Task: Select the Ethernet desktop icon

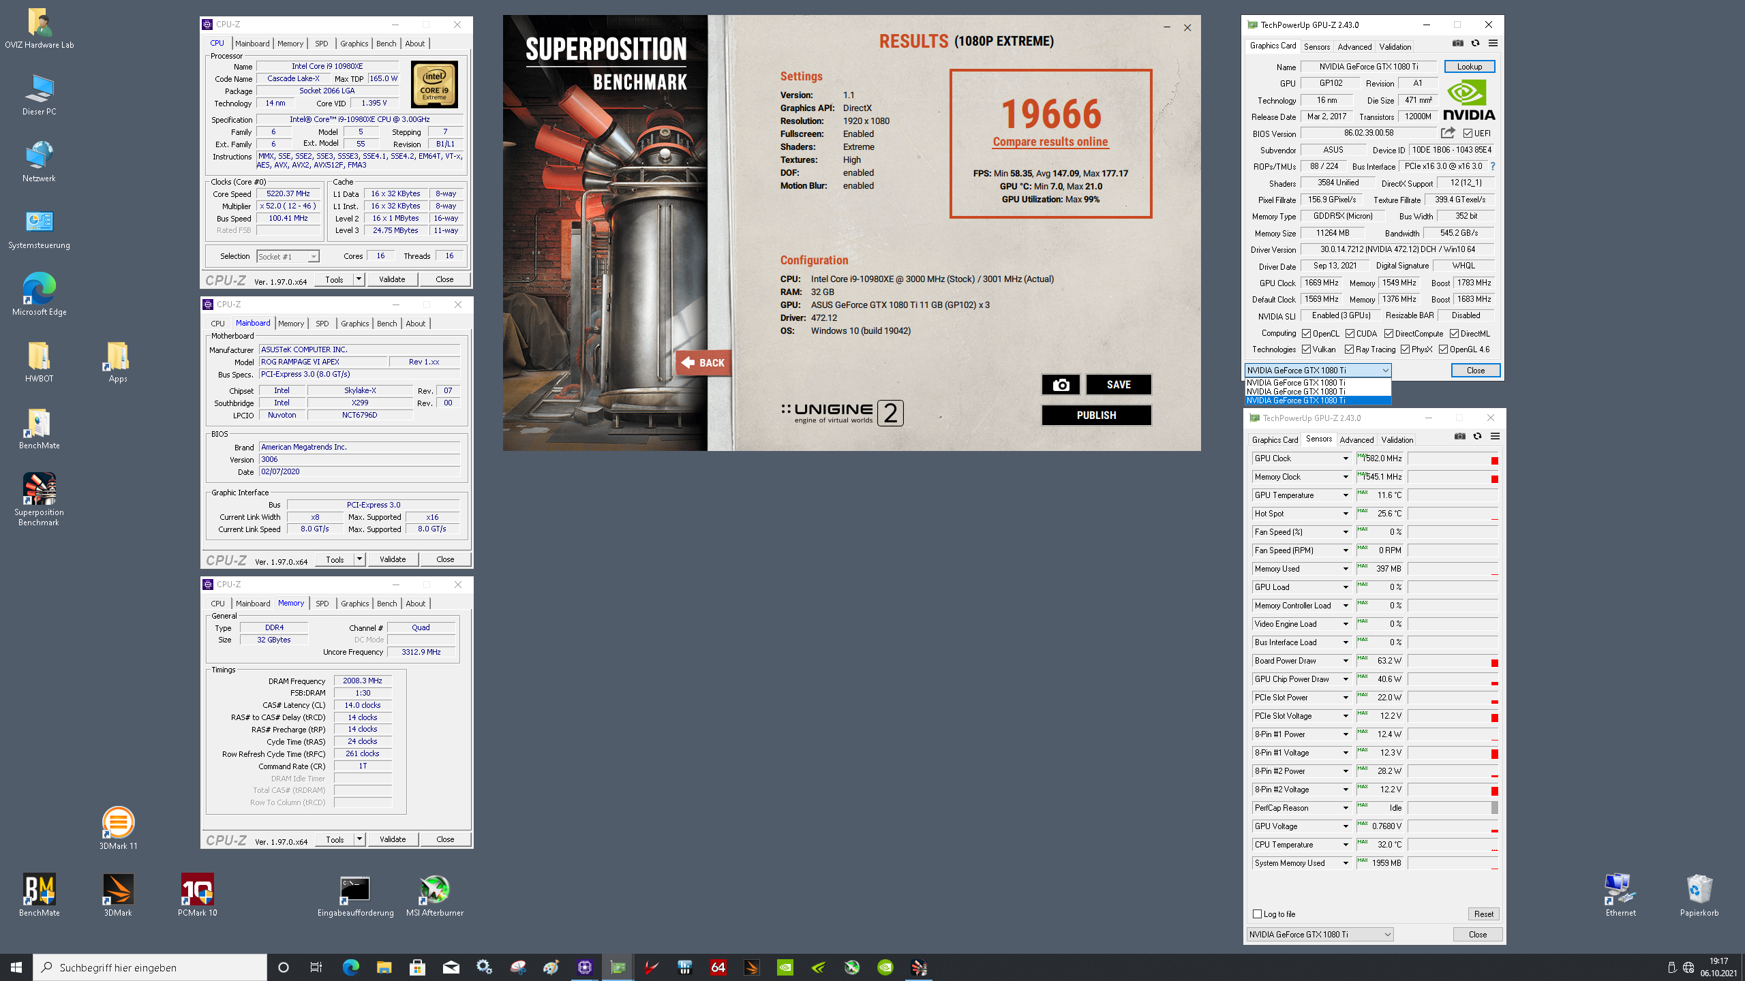Action: tap(1620, 895)
